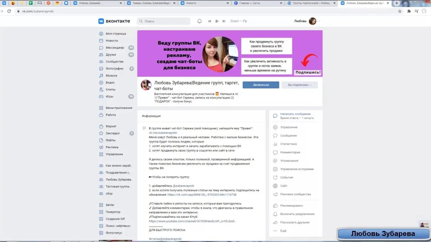Viewport: 431px width, 242px height.
Task: Click the Музыка note icon
Action: (101, 76)
